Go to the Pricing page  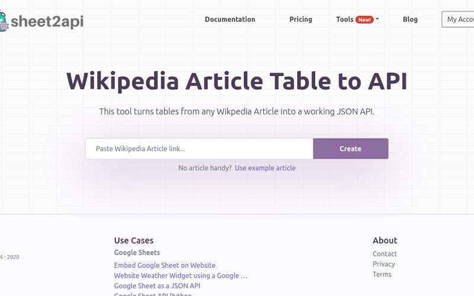[301, 20]
